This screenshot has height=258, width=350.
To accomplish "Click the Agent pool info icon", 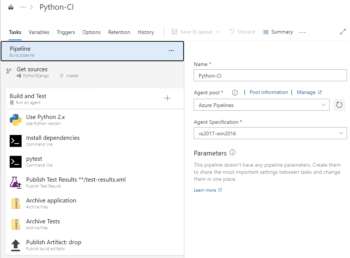I will (x=235, y=92).
